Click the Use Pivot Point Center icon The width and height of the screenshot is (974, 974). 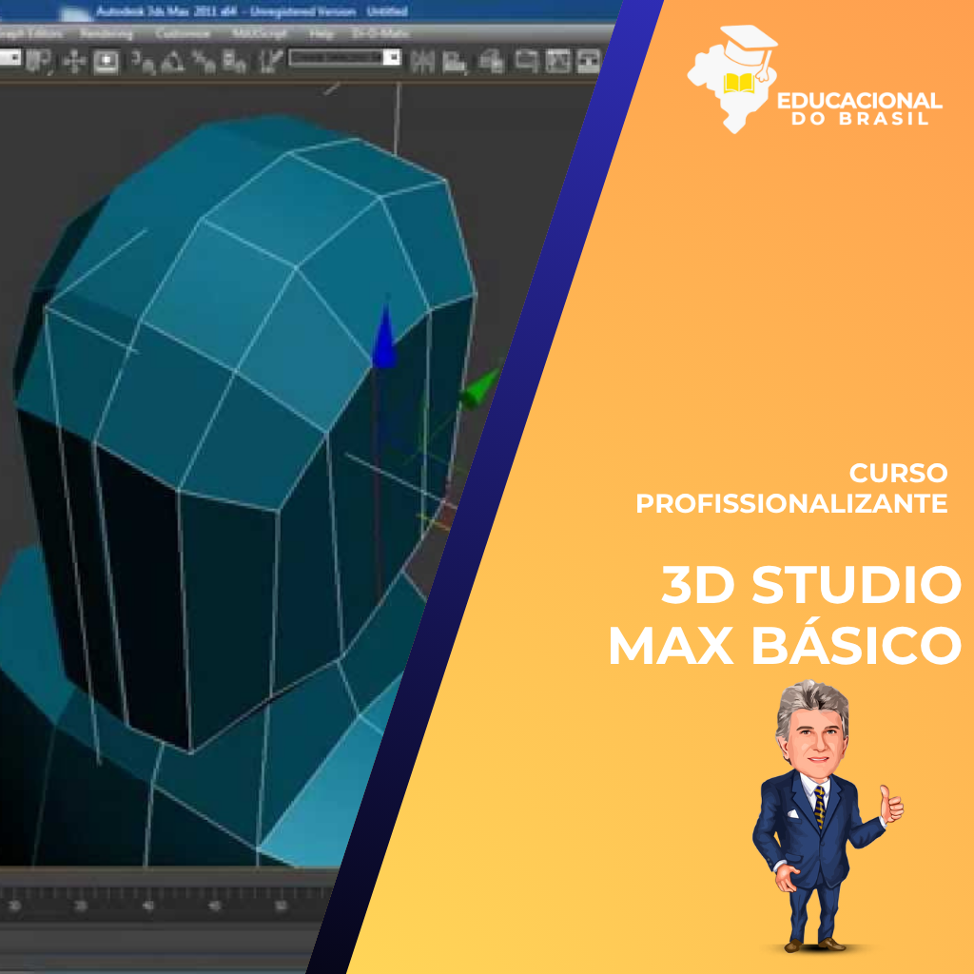coord(40,60)
